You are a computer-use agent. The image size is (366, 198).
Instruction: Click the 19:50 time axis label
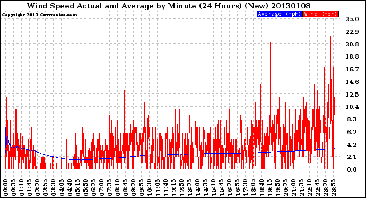click(277, 187)
